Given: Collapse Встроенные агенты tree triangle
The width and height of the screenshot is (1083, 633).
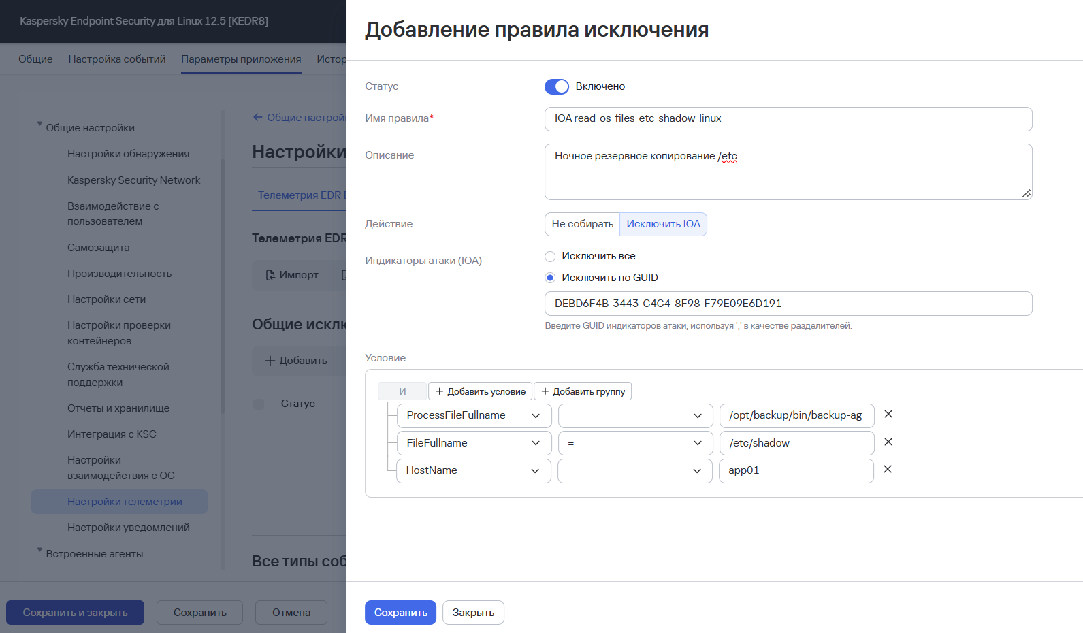Looking at the screenshot, I should pyautogui.click(x=39, y=551).
